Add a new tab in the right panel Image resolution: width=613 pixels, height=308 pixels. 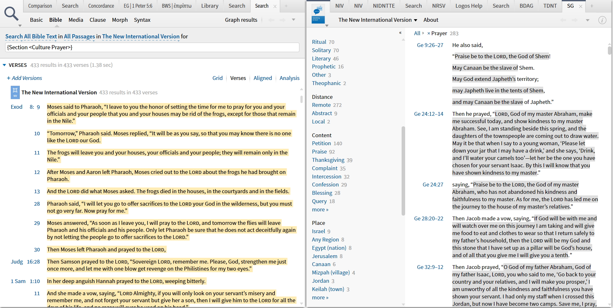click(x=592, y=6)
